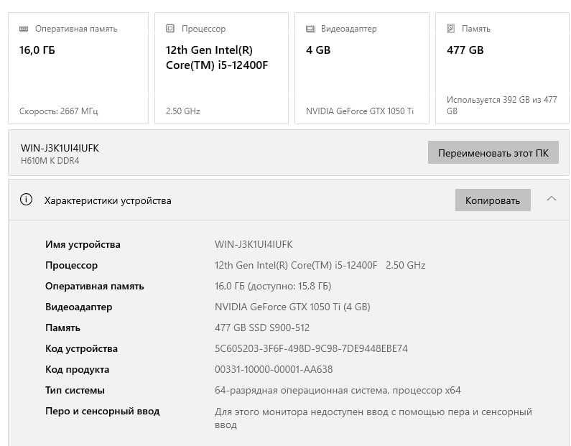Click the 477 GB SSD S900-512 value
Viewport: 571px width, 446px height.
tap(262, 328)
